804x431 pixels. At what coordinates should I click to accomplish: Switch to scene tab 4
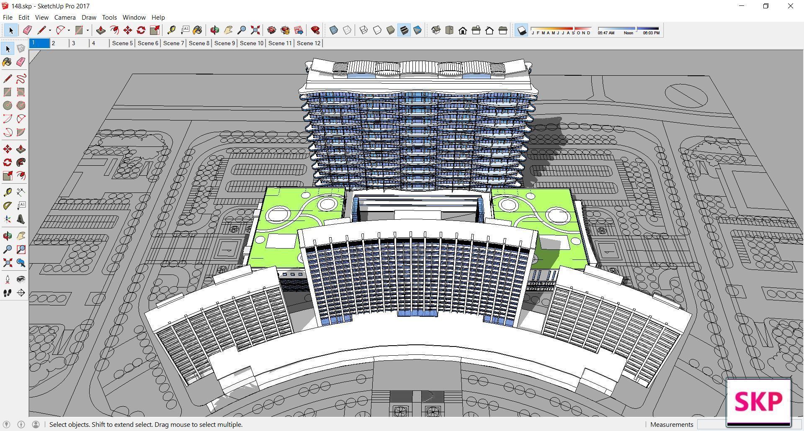pos(100,43)
